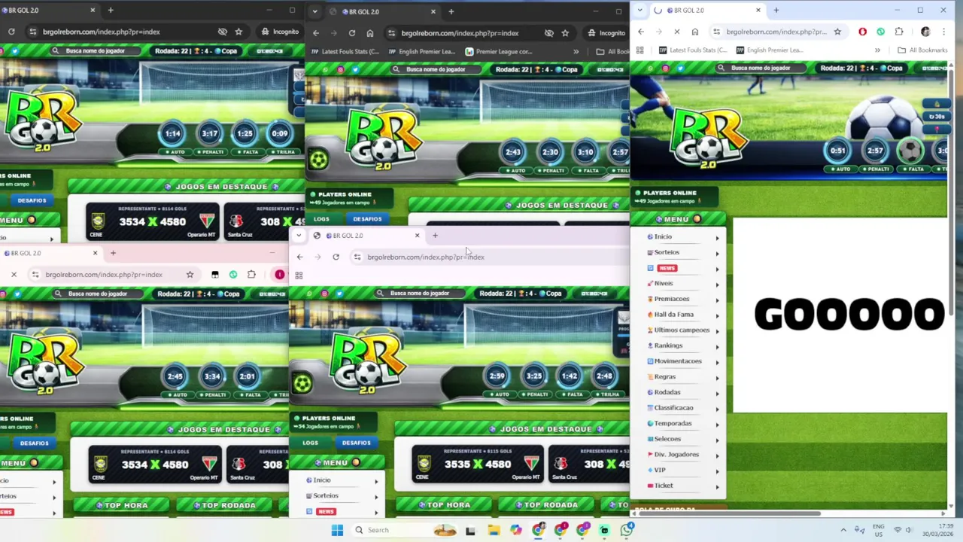963x542 pixels.
Task: Toggle PENALTI mode in top-middle window
Action: click(x=551, y=170)
